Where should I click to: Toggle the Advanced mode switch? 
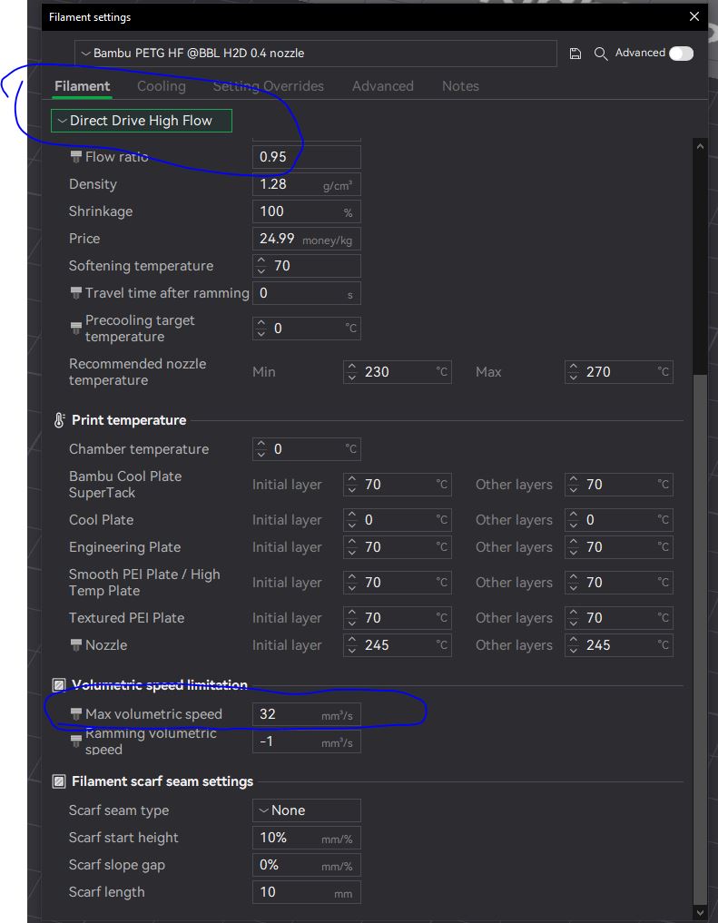[681, 54]
